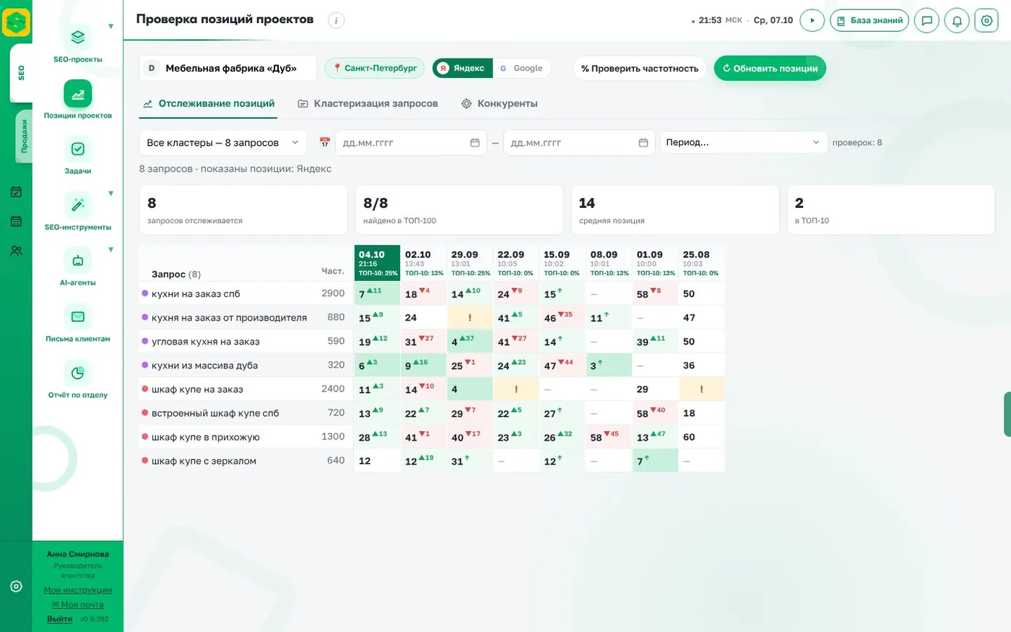Switch to Конкуренты tab
This screenshot has height=632, width=1011.
click(500, 103)
